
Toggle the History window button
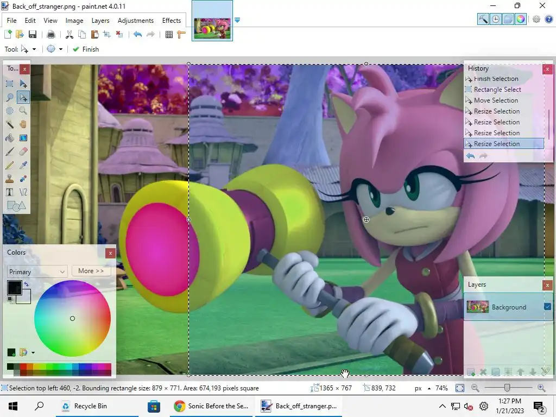click(496, 19)
